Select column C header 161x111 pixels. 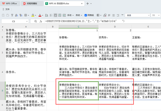[78, 27]
